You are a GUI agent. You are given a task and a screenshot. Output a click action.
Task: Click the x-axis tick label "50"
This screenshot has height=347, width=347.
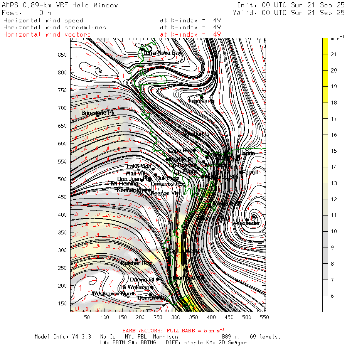(x=87, y=318)
